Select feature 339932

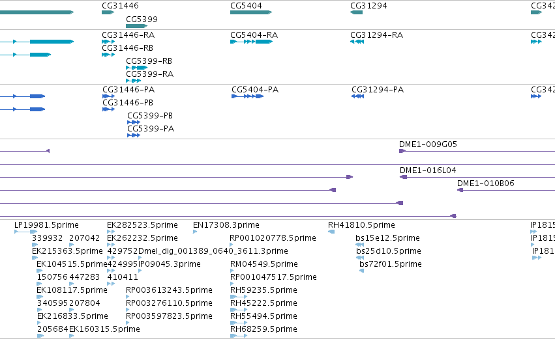pos(48,238)
